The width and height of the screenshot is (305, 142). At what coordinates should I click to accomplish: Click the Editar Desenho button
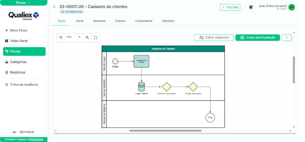pyautogui.click(x=214, y=37)
